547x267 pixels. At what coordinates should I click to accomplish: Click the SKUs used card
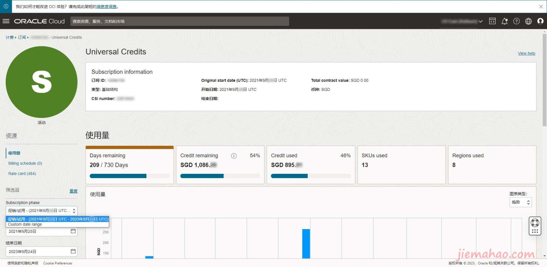tap(402, 165)
